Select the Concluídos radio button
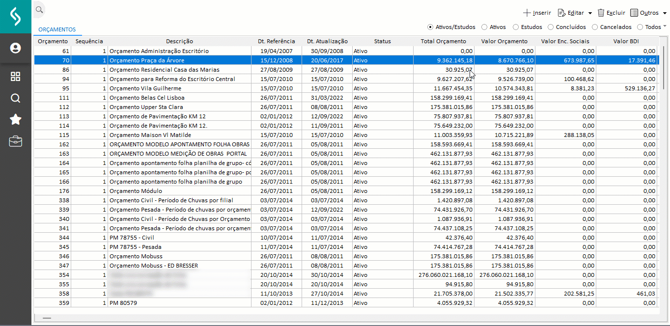 click(x=551, y=27)
